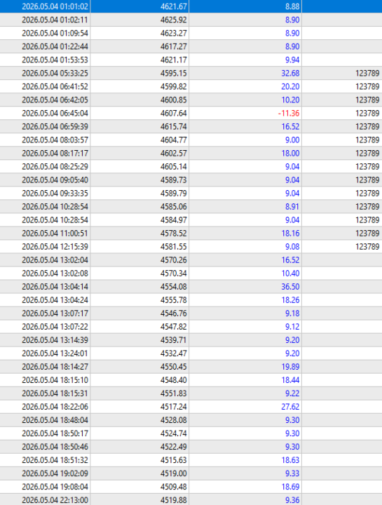Click profit 10.40 in the 13:02:08 row

[290, 274]
